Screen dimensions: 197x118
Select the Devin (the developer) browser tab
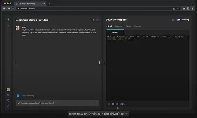[30, 4]
